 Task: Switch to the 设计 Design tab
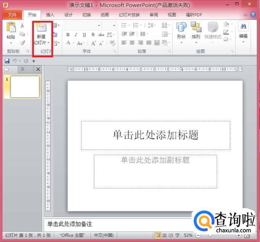click(x=68, y=15)
